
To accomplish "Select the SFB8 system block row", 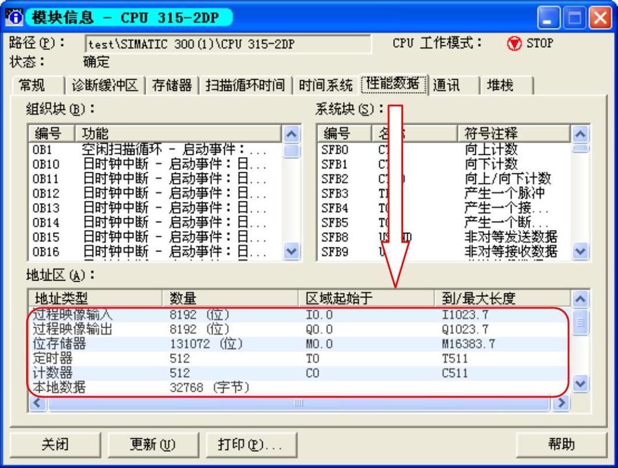I will (x=444, y=237).
